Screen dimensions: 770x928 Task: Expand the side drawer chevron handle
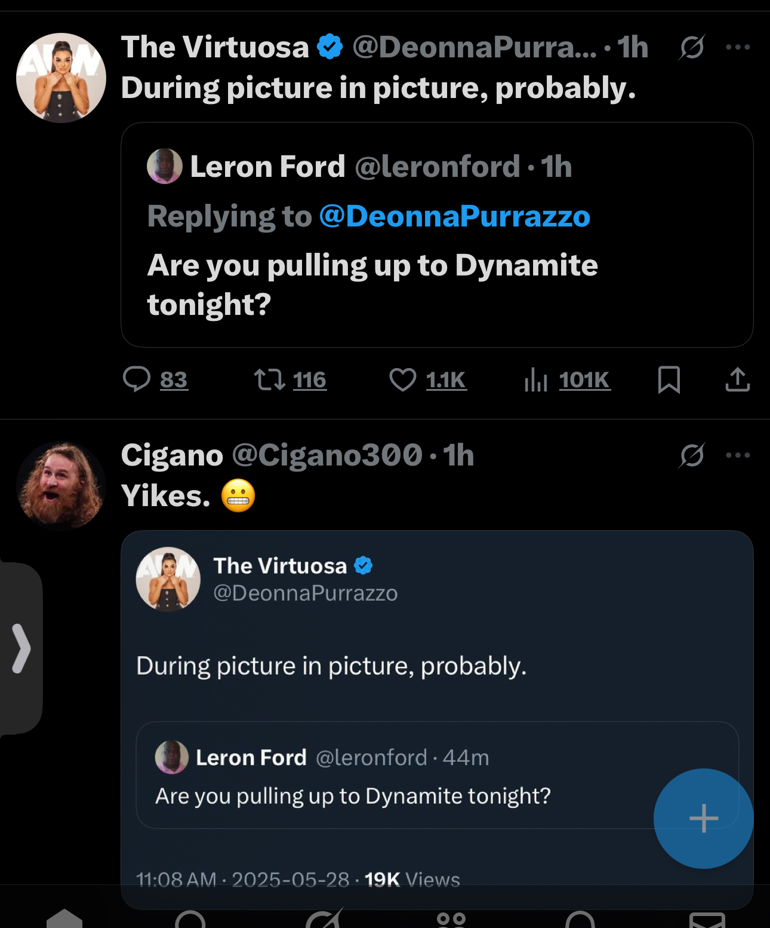point(21,648)
